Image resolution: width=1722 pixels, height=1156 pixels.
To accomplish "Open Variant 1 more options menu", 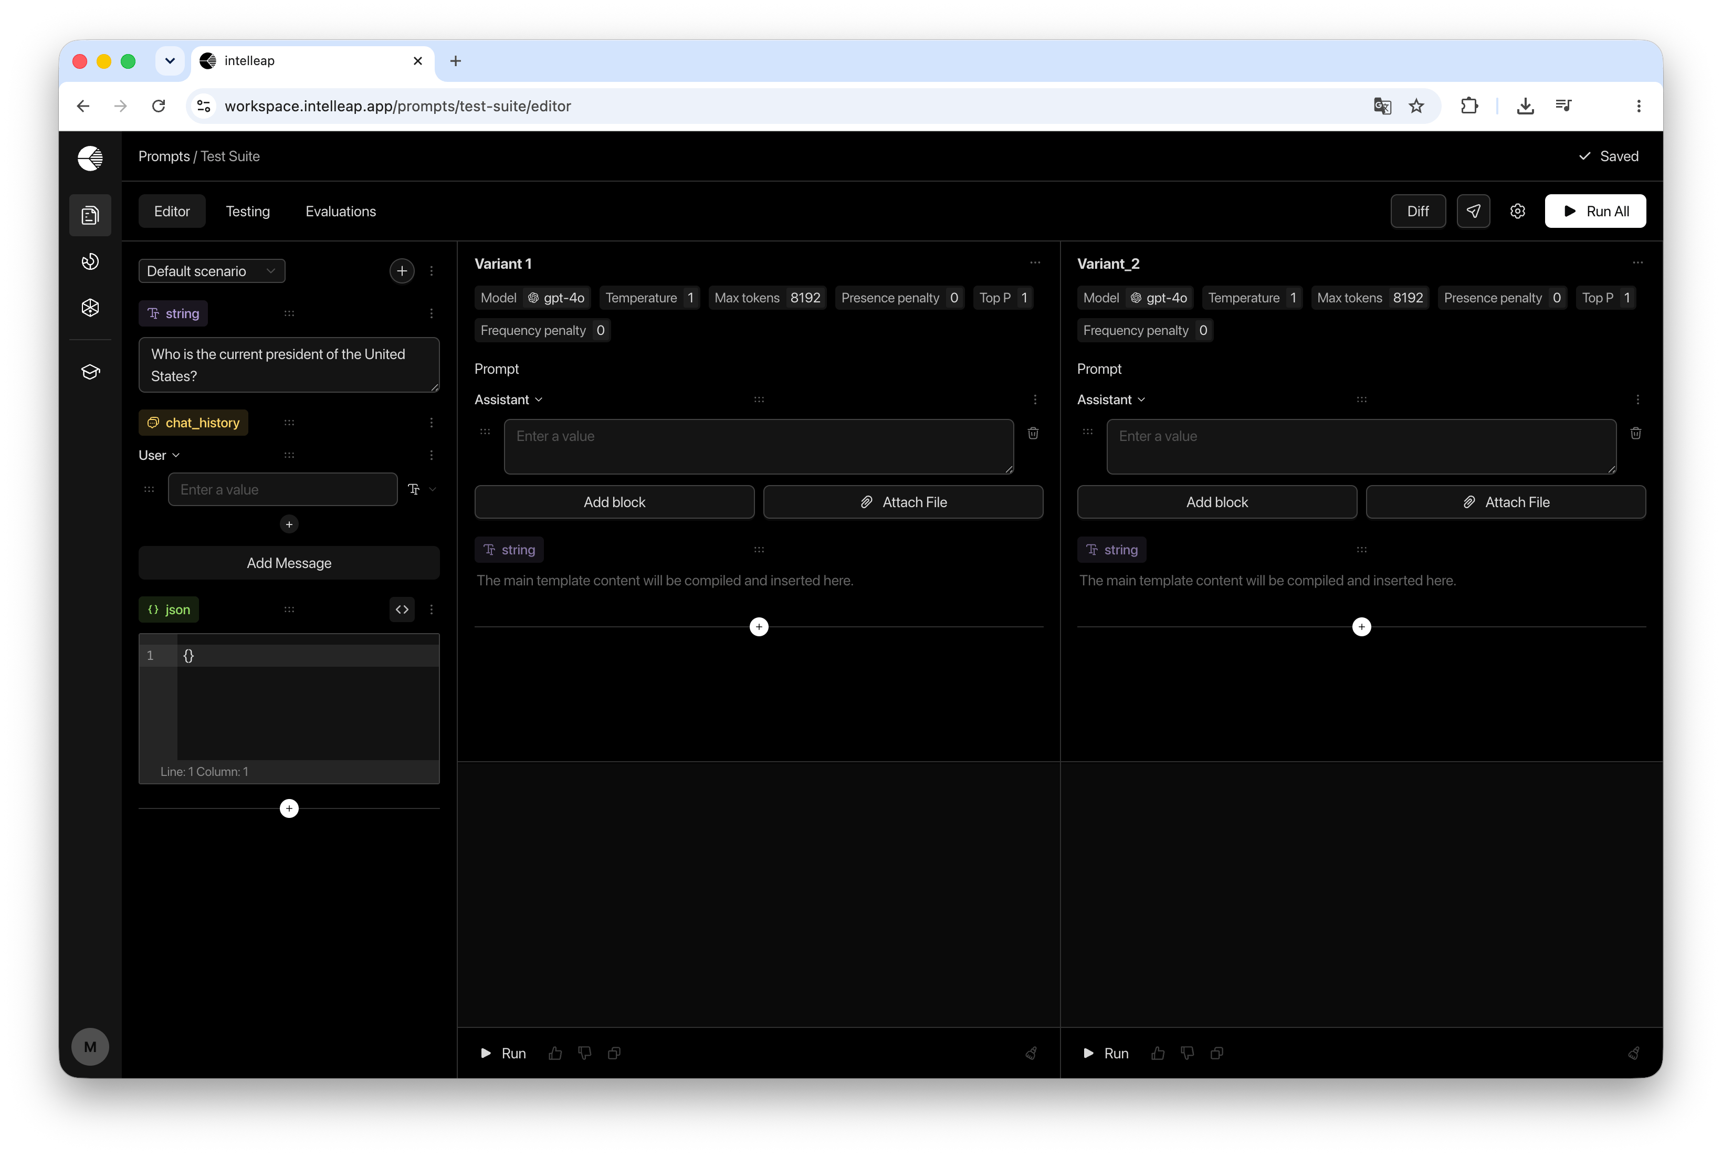I will pos(1035,263).
